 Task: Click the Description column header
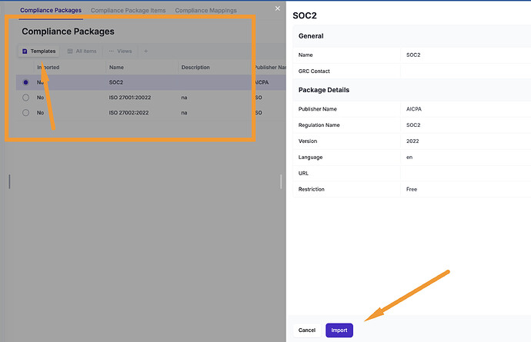click(x=195, y=68)
